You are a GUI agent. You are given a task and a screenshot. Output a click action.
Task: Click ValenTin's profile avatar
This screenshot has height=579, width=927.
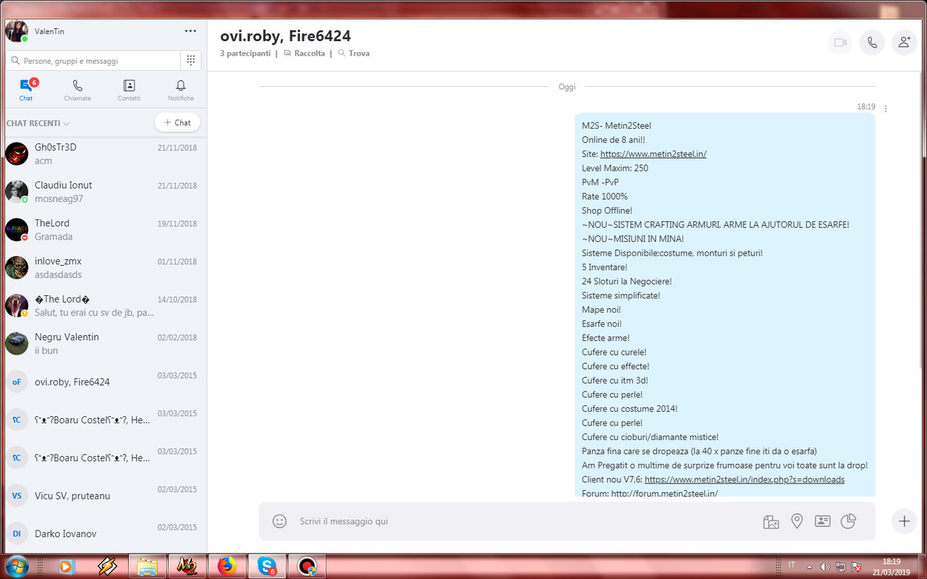point(16,31)
